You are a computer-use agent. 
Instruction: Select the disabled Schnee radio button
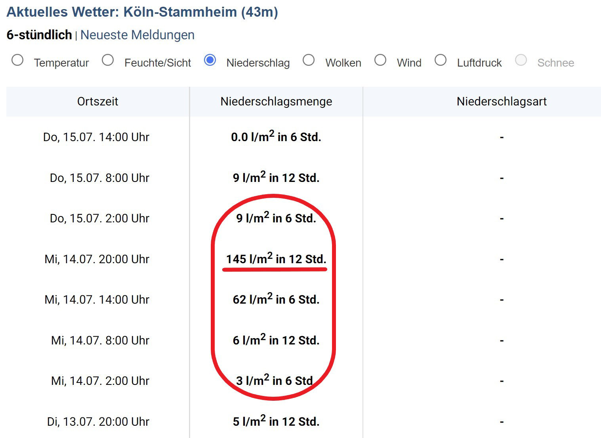[521, 60]
